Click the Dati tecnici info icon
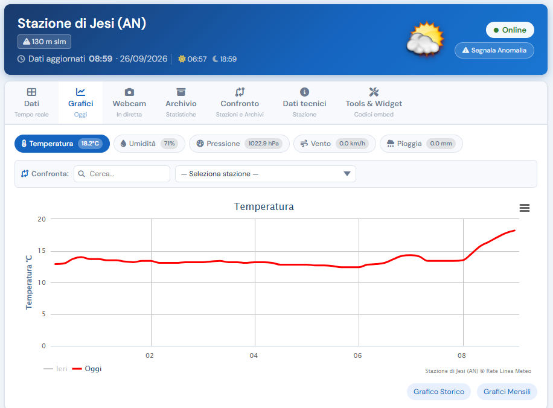This screenshot has height=408, width=553. click(x=304, y=92)
